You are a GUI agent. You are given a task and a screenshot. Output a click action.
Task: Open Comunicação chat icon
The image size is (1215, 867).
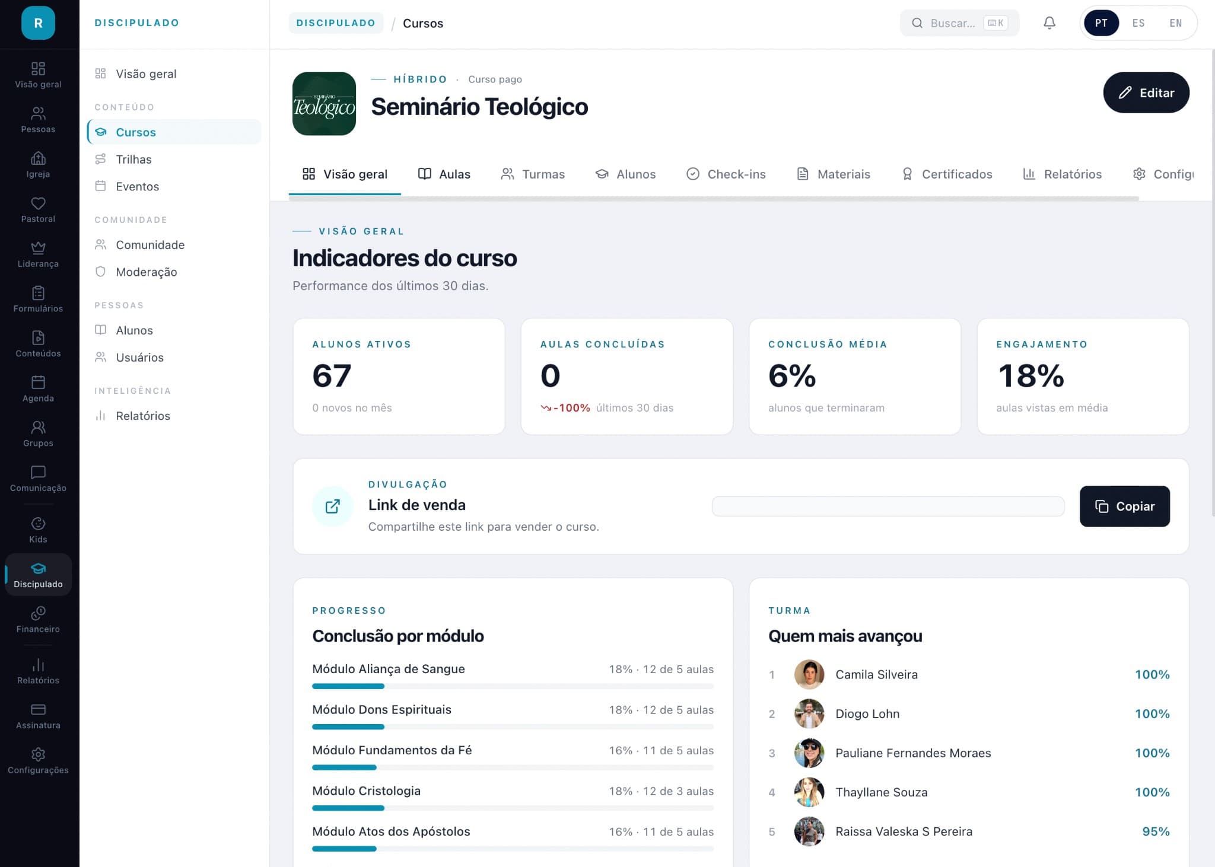[38, 472]
